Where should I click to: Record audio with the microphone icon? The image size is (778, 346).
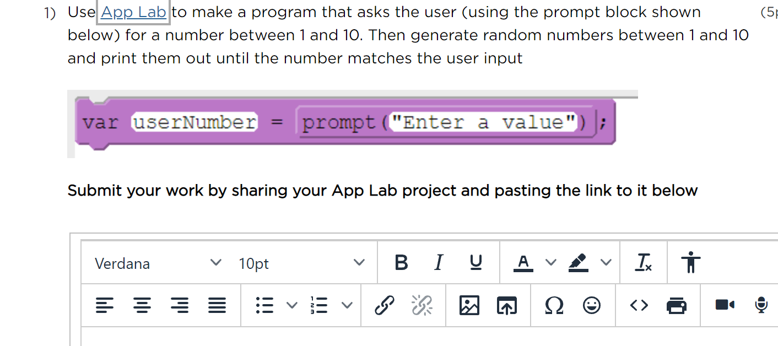[x=761, y=305]
